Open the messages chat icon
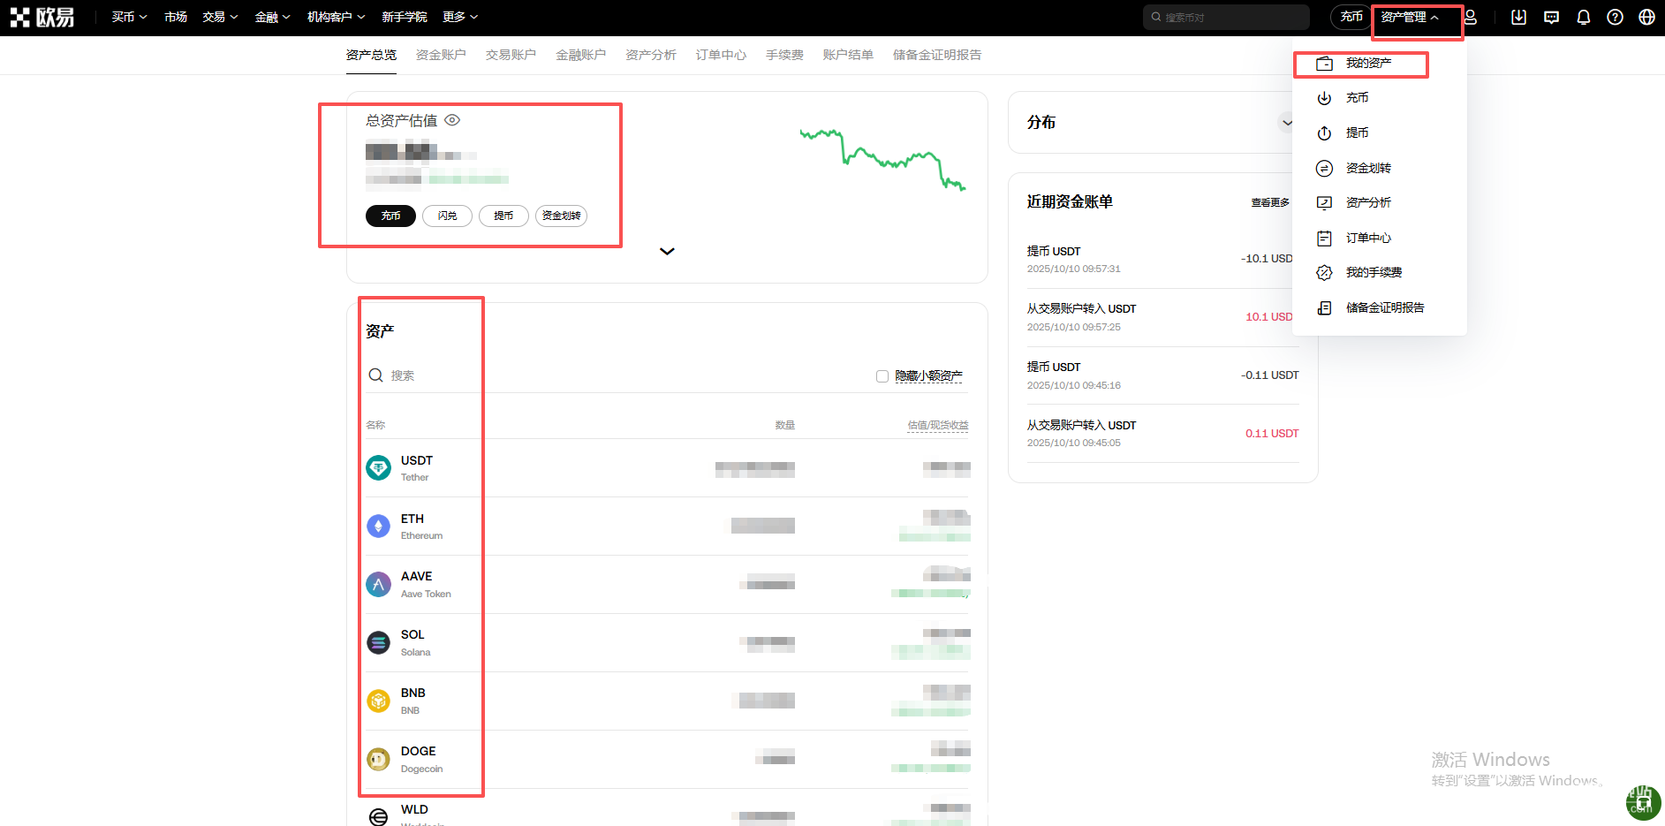Screen dimensions: 1665x826 tap(1551, 17)
